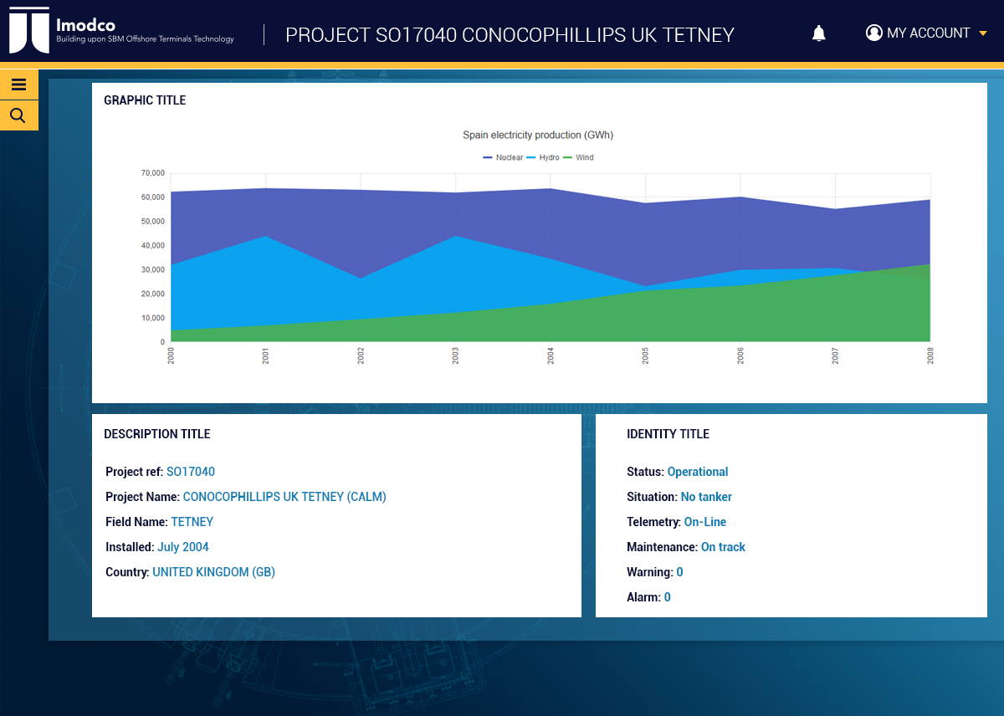This screenshot has width=1004, height=716.
Task: Toggle Hydro series in chart legend
Action: click(541, 157)
